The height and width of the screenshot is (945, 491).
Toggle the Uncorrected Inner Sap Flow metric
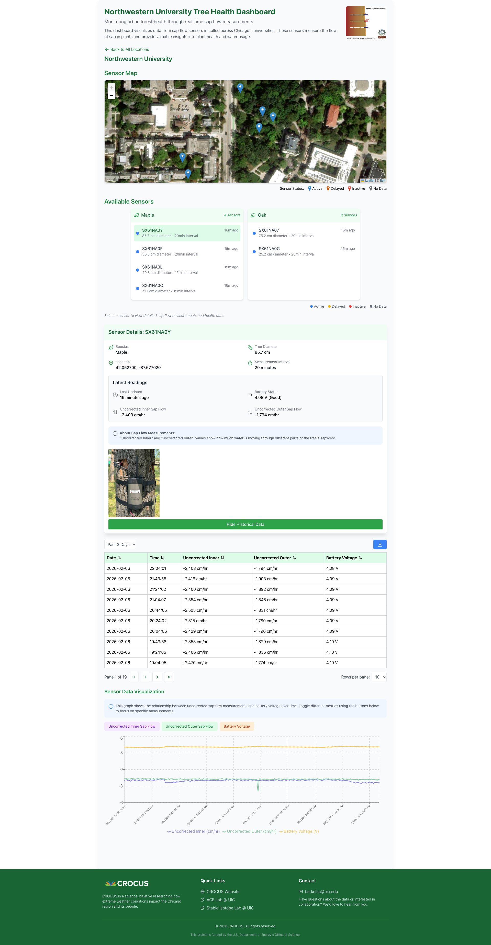point(132,726)
